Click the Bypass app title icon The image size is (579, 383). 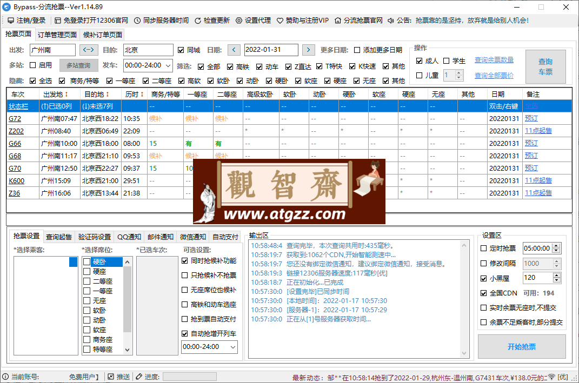(x=6, y=7)
